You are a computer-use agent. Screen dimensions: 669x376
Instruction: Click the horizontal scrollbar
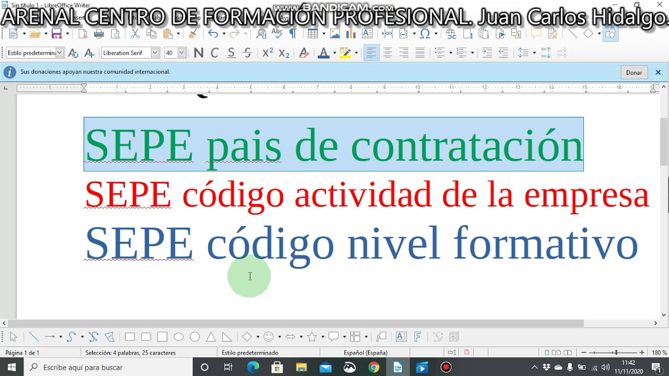click(x=296, y=323)
